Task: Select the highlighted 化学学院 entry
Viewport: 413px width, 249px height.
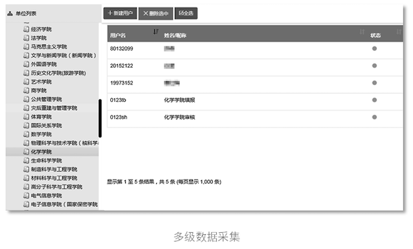Action: 41,152
